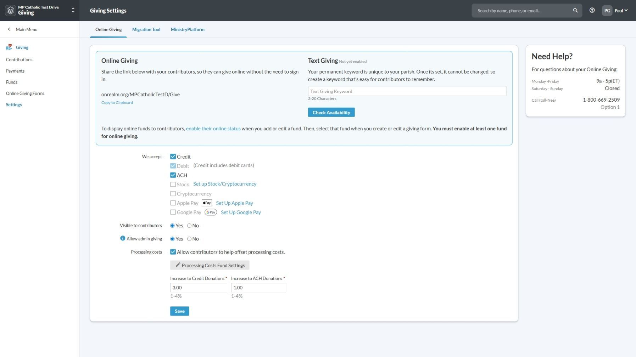Click the search magnifier icon
Image resolution: width=636 pixels, height=357 pixels.
pos(575,11)
